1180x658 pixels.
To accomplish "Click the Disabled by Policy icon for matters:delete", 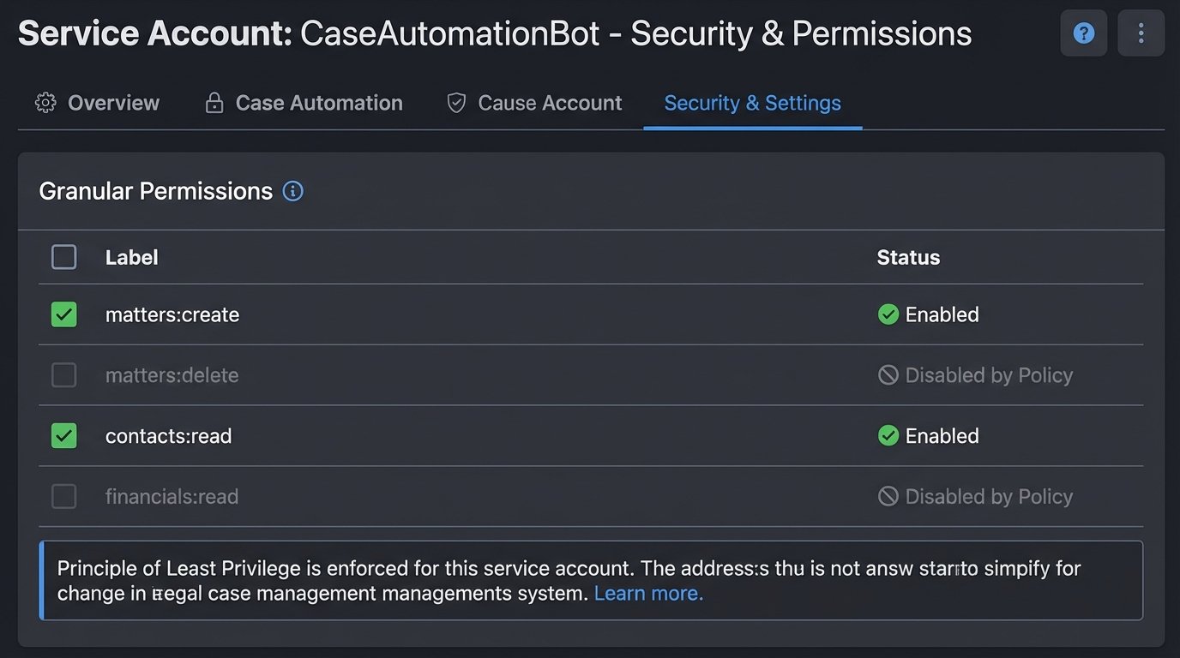I will tap(888, 375).
